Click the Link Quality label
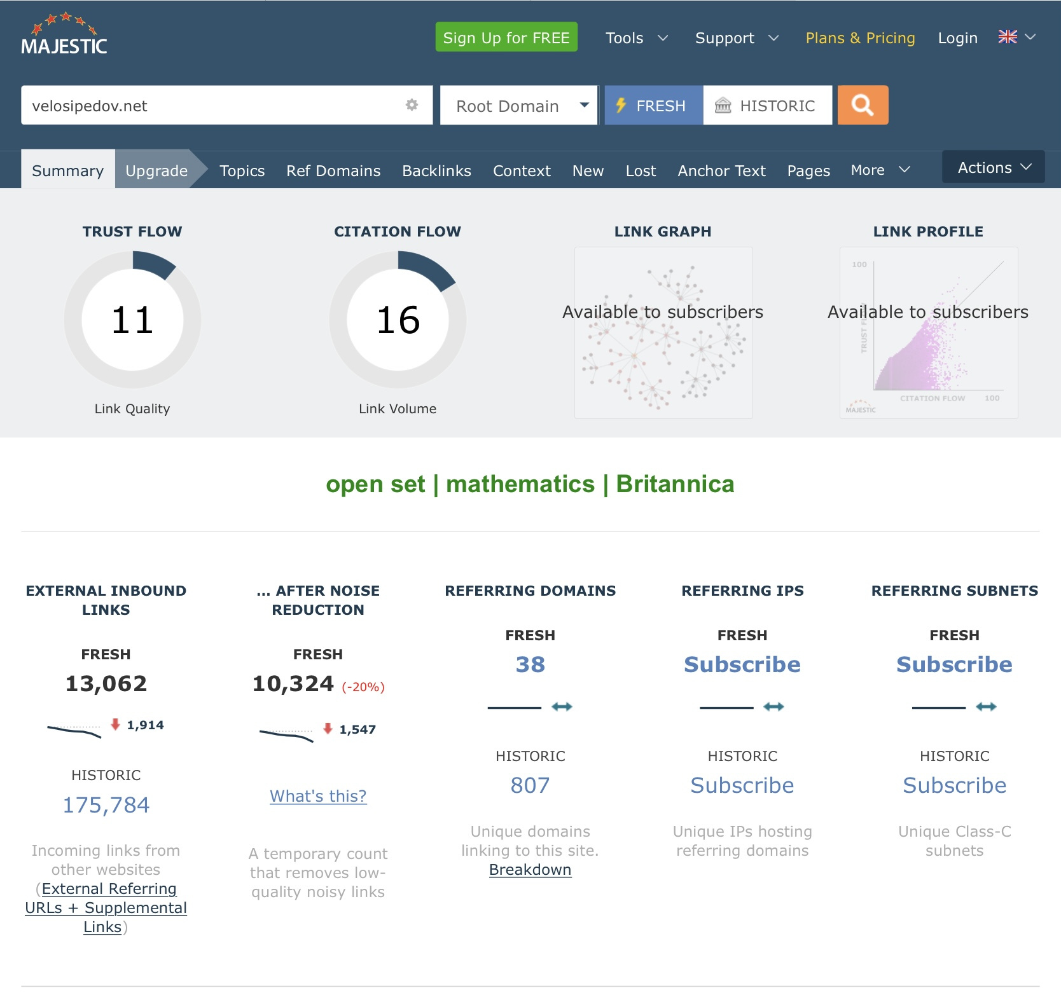This screenshot has width=1061, height=995. point(132,409)
